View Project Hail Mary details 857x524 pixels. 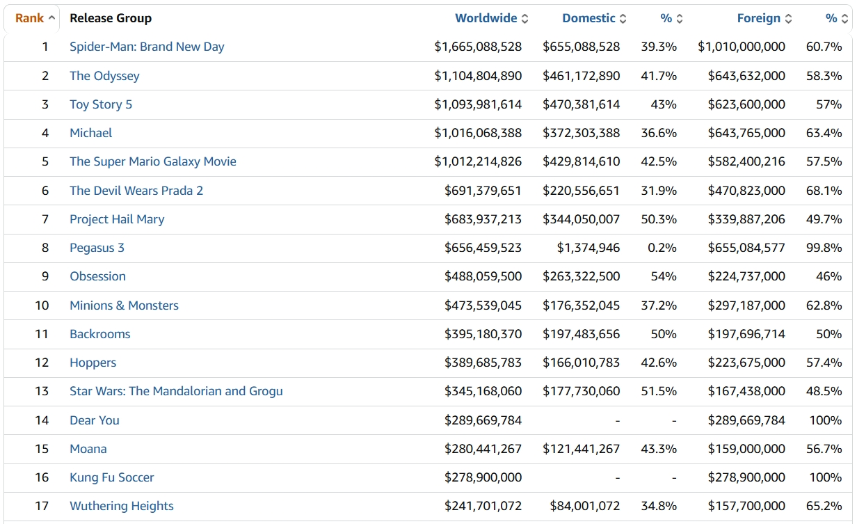(117, 219)
